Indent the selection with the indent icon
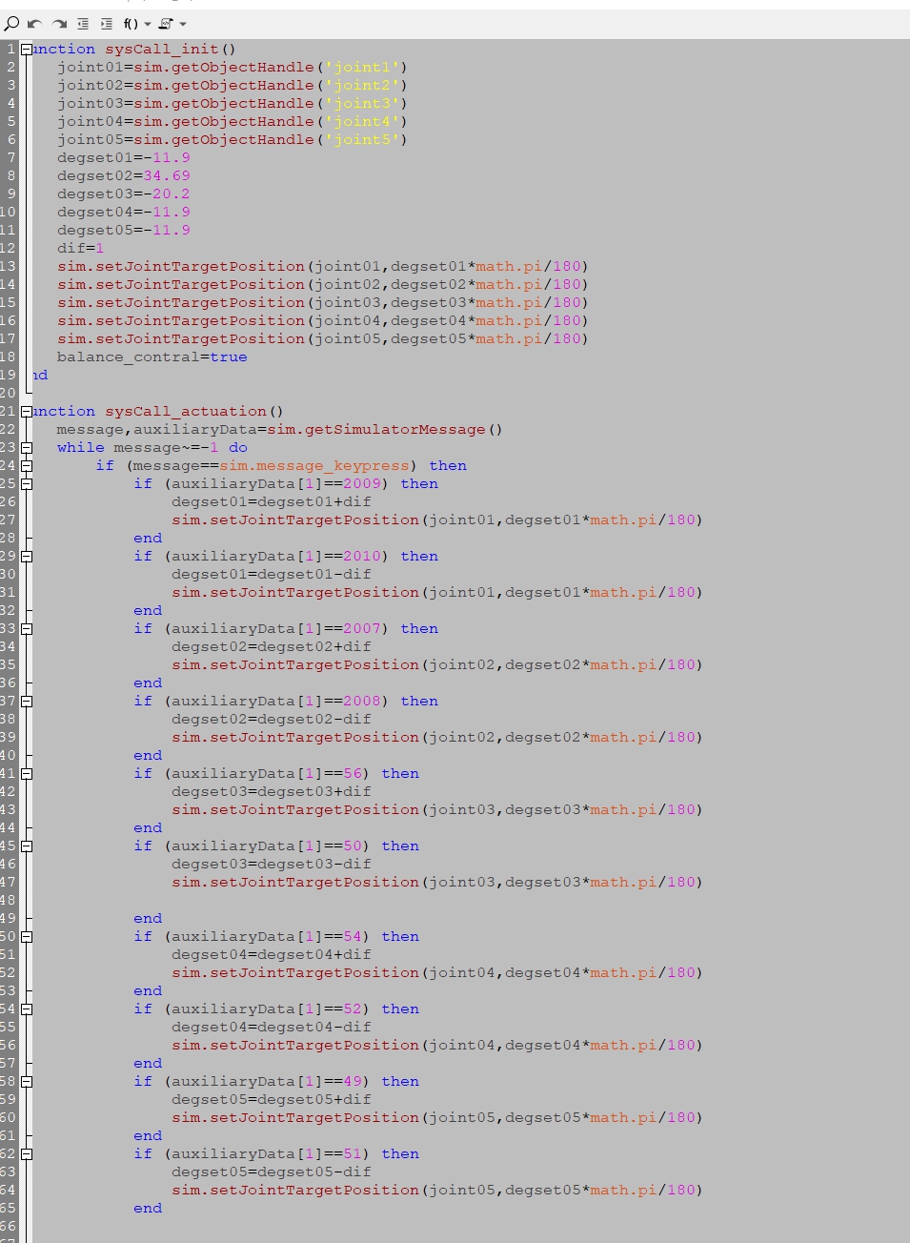The width and height of the screenshot is (910, 1243). (x=106, y=24)
